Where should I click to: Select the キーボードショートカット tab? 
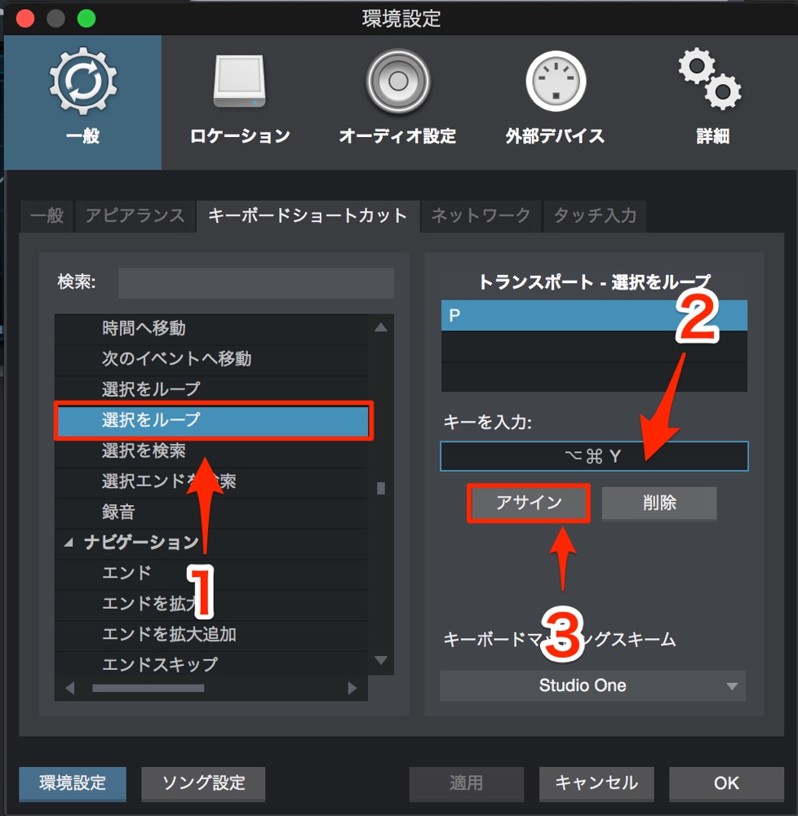308,215
